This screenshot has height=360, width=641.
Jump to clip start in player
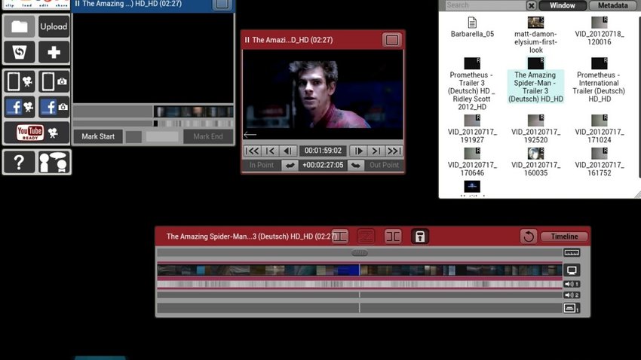(x=252, y=151)
